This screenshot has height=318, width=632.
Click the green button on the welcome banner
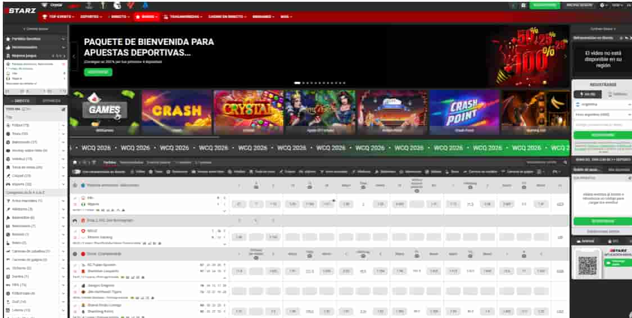98,72
